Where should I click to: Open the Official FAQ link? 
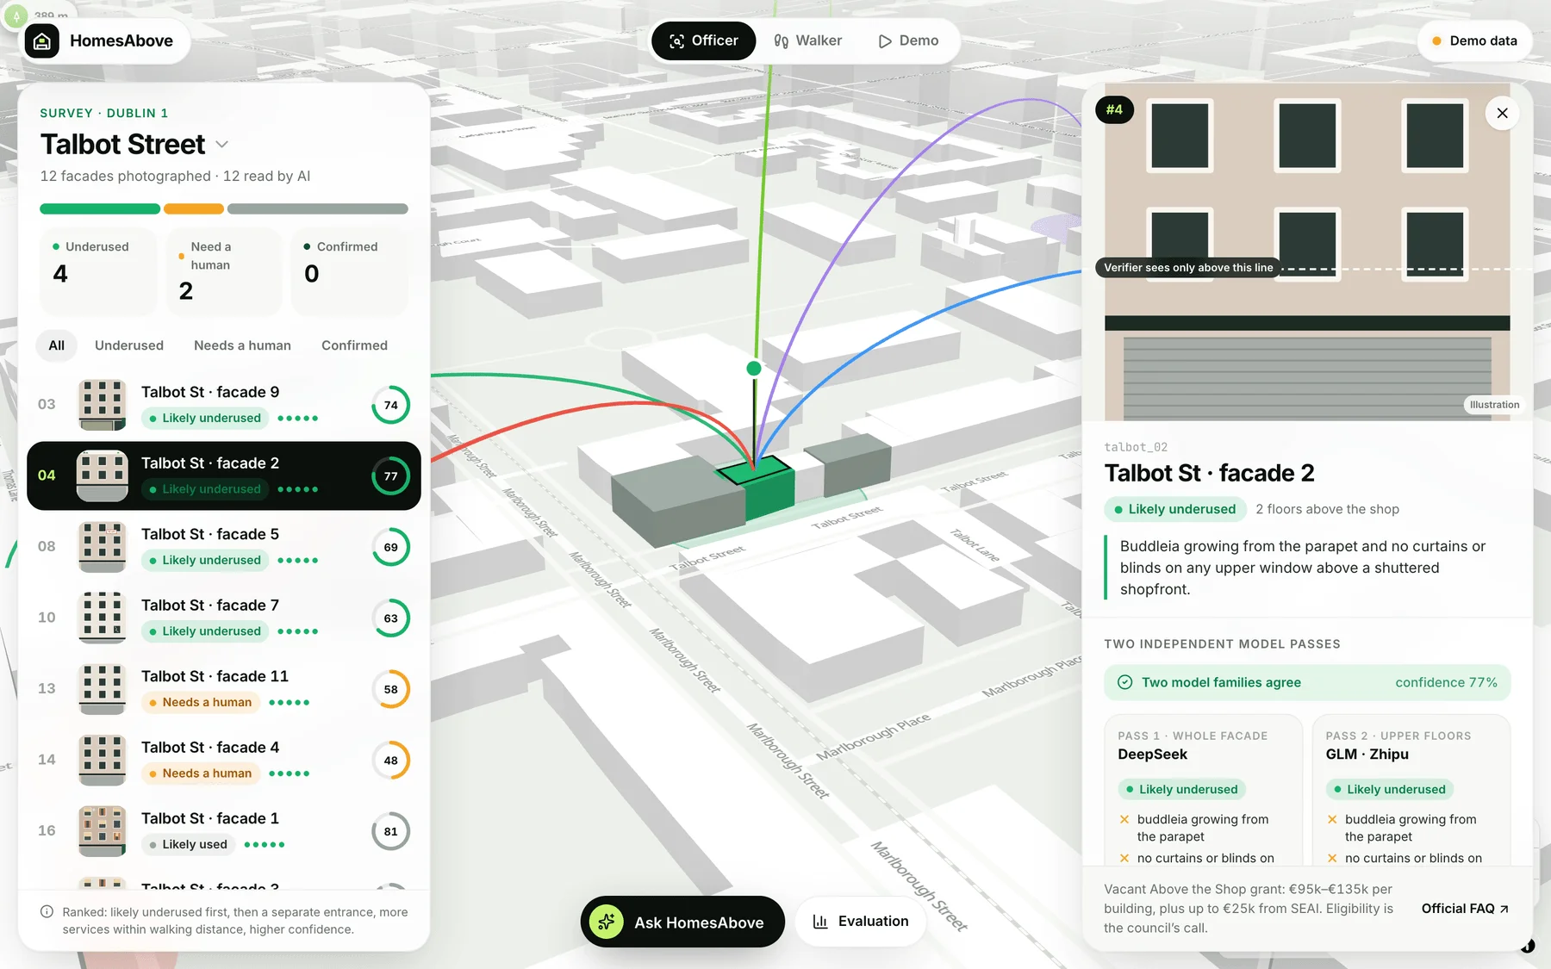pyautogui.click(x=1465, y=909)
